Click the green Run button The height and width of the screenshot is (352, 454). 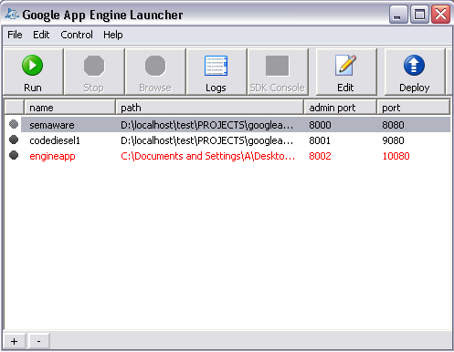[x=33, y=72]
